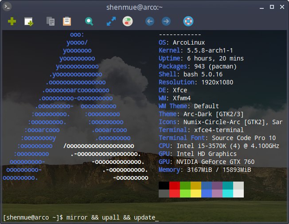Click the purple color block

(217, 186)
